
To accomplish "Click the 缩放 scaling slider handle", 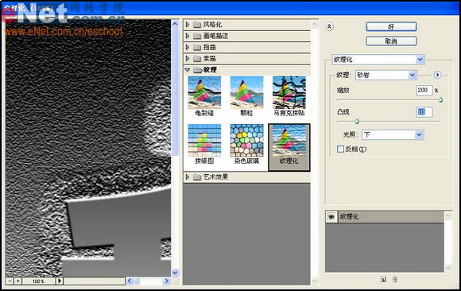I will [x=440, y=100].
